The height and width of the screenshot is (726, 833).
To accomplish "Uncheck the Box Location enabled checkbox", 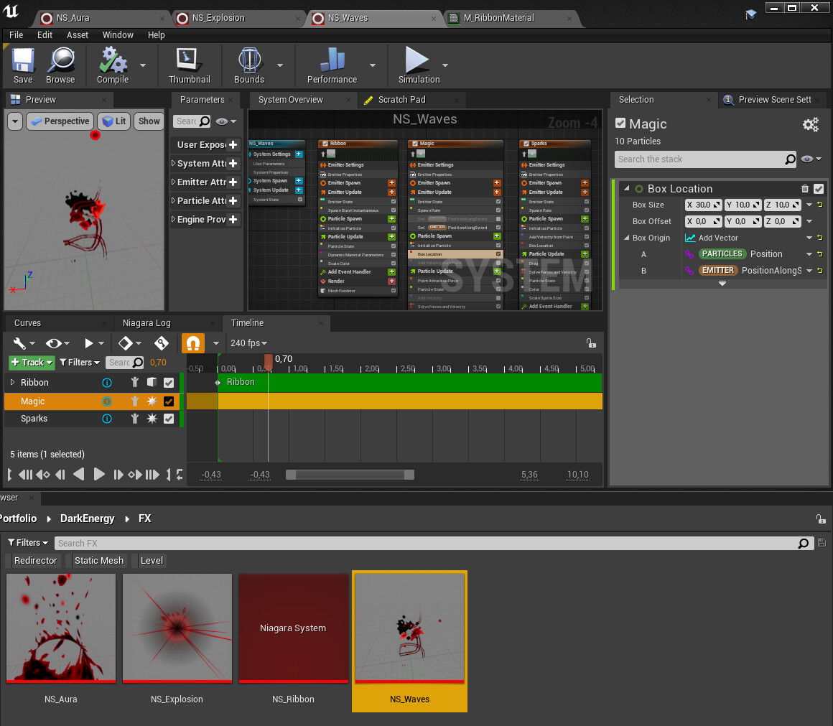I will tap(819, 188).
